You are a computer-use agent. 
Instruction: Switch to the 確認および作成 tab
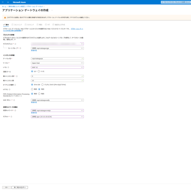[x=59, y=25]
